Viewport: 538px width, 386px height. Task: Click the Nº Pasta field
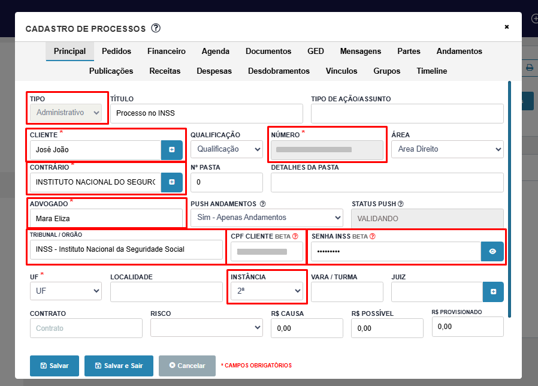pos(227,182)
